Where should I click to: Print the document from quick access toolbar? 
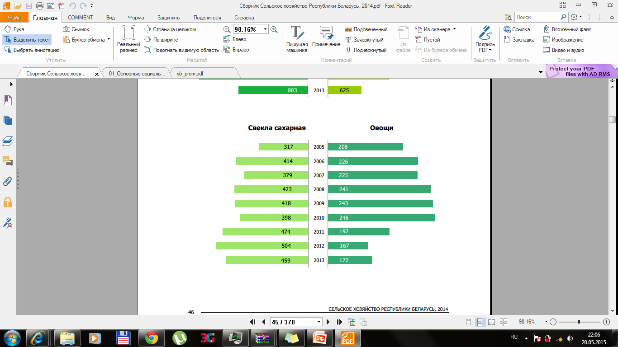point(39,6)
